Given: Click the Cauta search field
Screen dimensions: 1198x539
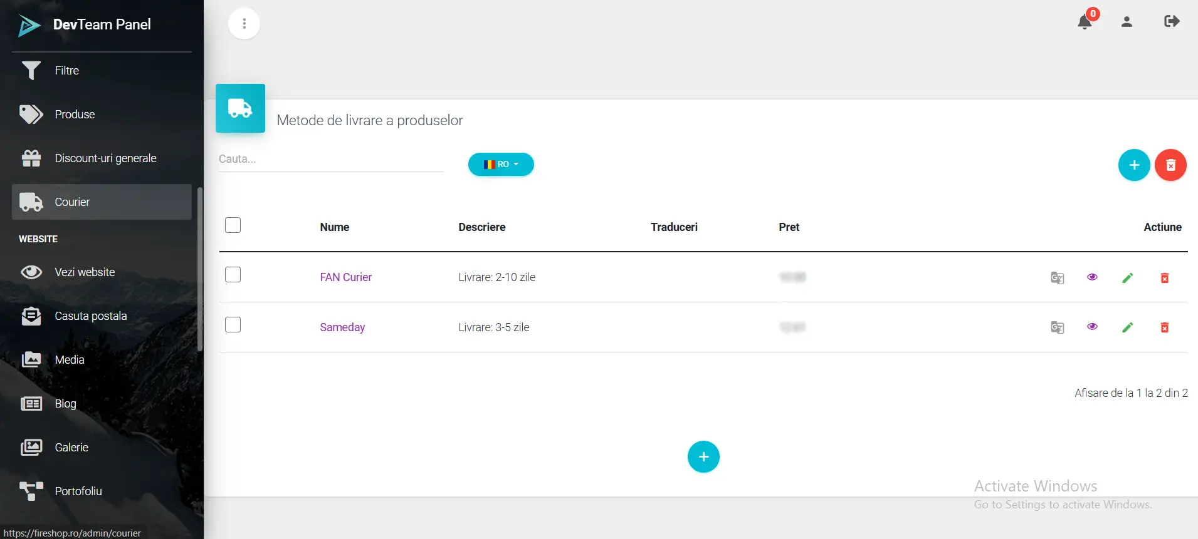Looking at the screenshot, I should coord(330,160).
